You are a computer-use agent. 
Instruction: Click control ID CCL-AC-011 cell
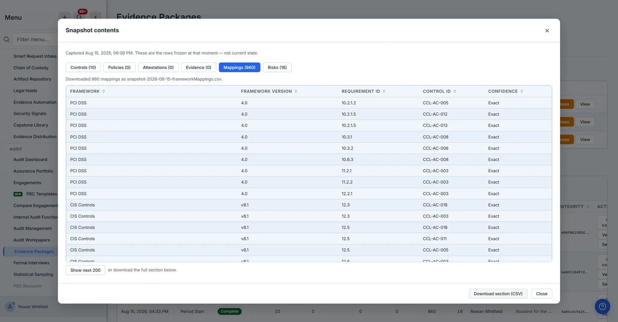point(435,239)
